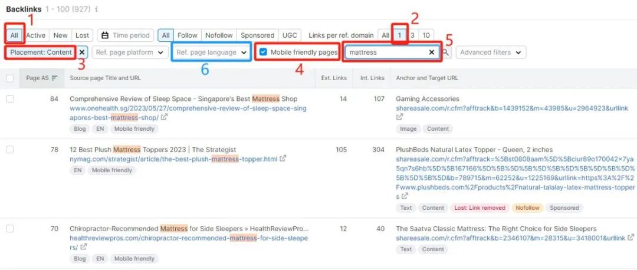Image resolution: width=637 pixels, height=270 pixels.
Task: Click title Comprehensive Review of Sleep Space
Action: click(x=183, y=99)
